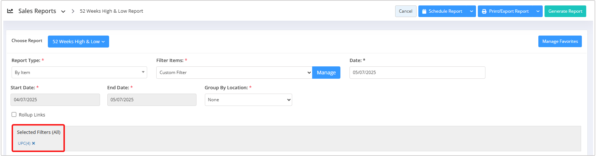Enable the Rollup Links checkbox

coord(14,115)
